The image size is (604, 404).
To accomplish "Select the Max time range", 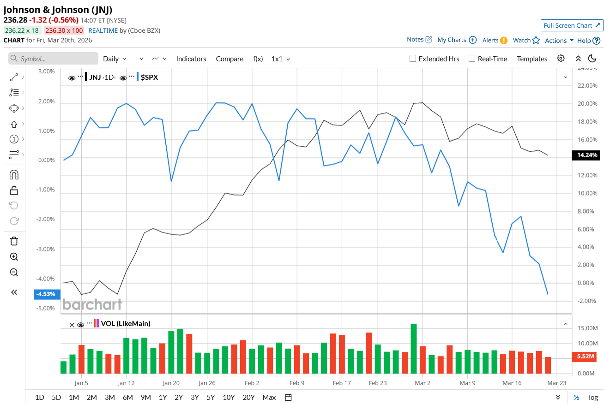I will click(269, 398).
